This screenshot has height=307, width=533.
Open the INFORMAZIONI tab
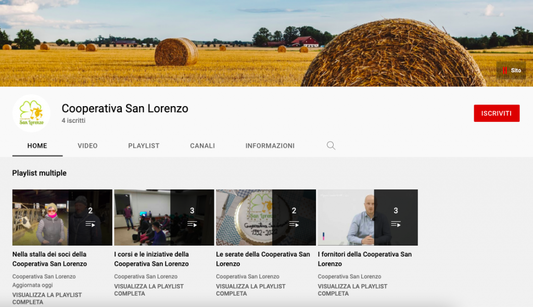(x=270, y=146)
